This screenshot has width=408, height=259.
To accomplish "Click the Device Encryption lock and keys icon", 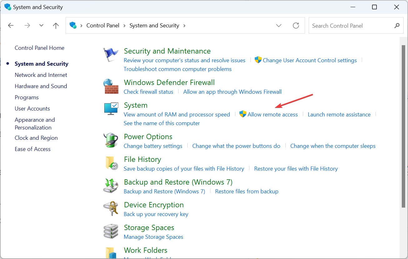I will 111,209.
